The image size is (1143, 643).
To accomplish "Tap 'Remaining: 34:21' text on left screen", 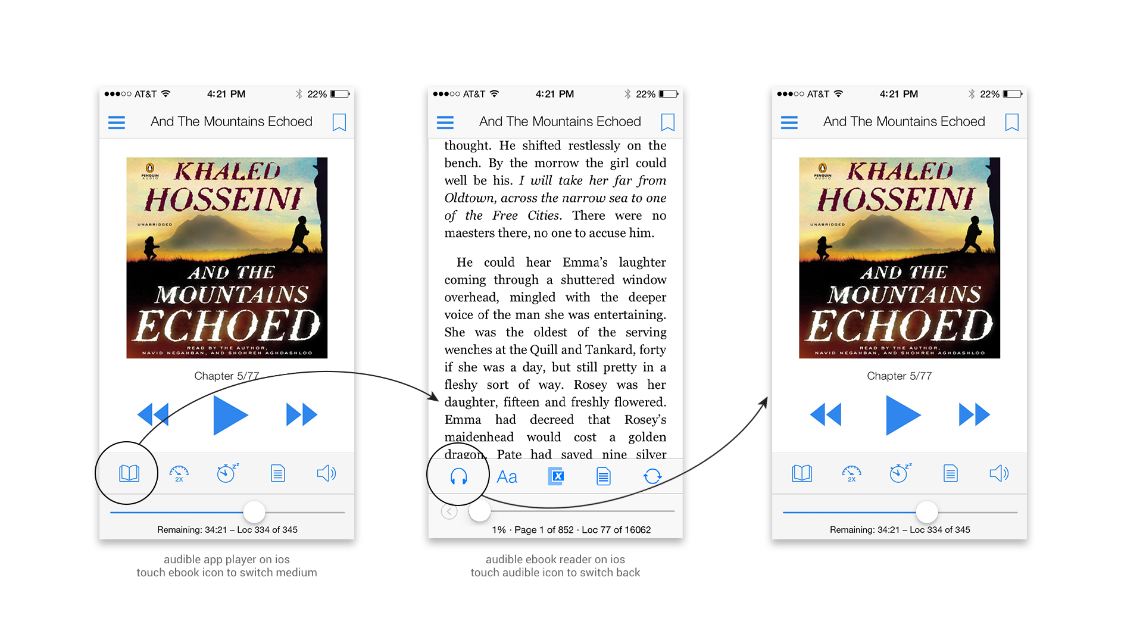I will point(192,530).
